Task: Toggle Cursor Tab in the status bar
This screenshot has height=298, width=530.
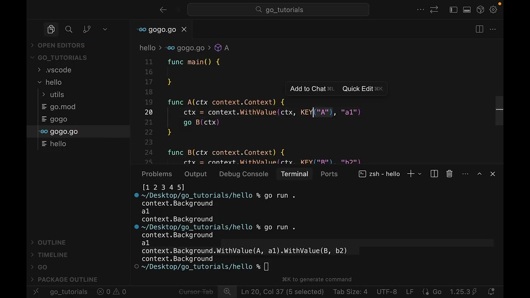Action: (196, 292)
